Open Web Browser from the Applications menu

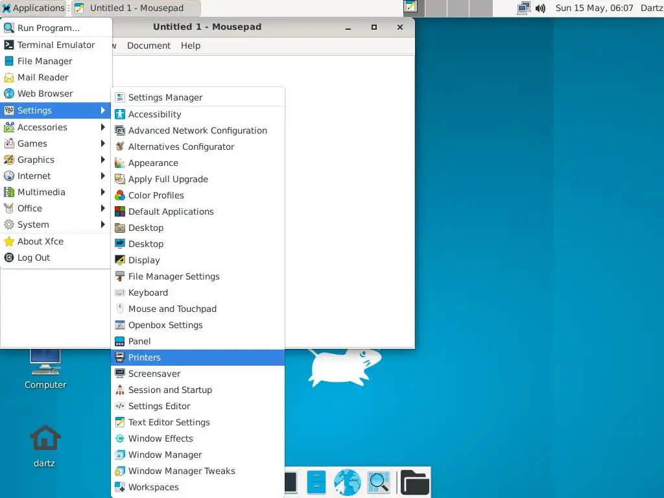pyautogui.click(x=56, y=93)
